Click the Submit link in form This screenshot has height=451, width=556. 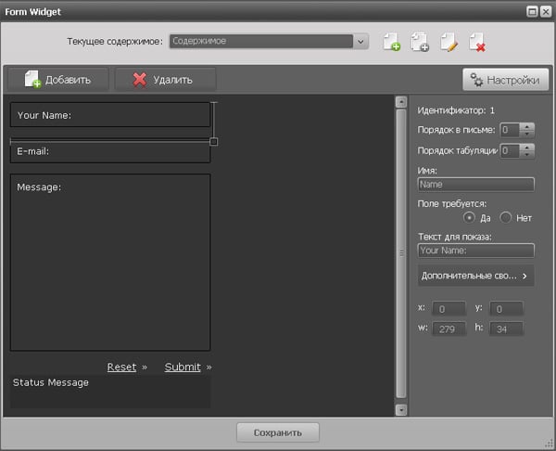pyautogui.click(x=183, y=367)
